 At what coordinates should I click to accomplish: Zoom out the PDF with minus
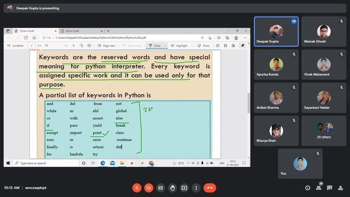(66, 45)
